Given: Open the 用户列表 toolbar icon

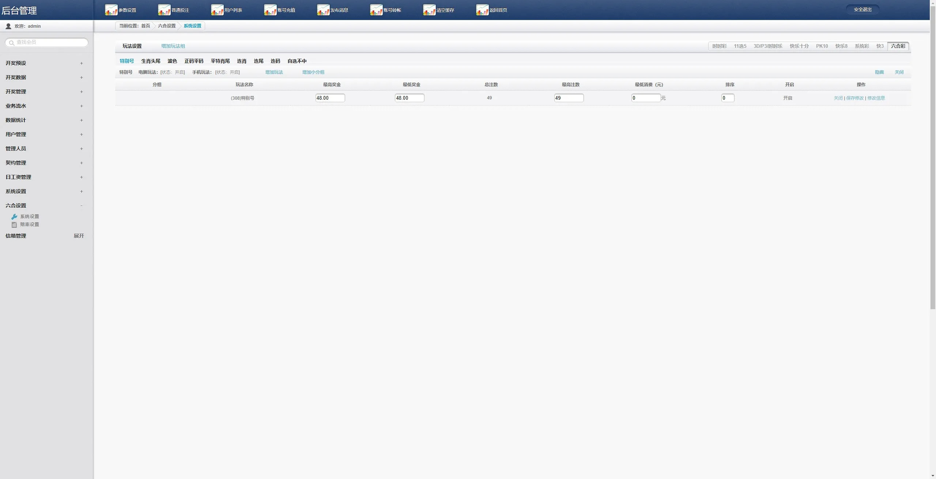Looking at the screenshot, I should click(217, 10).
